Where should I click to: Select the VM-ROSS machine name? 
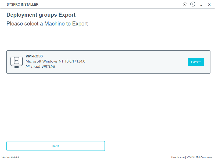point(34,56)
